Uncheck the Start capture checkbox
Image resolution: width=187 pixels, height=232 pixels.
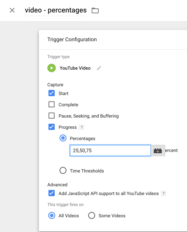coord(52,93)
